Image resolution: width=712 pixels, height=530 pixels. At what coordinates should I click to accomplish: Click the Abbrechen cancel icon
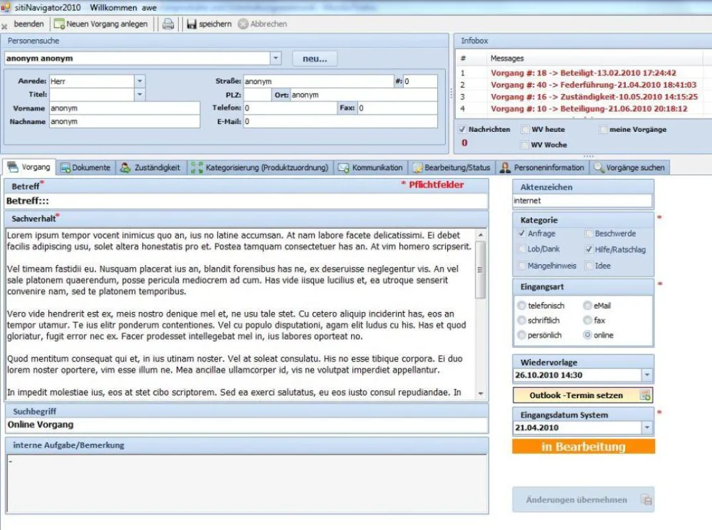pos(243,24)
